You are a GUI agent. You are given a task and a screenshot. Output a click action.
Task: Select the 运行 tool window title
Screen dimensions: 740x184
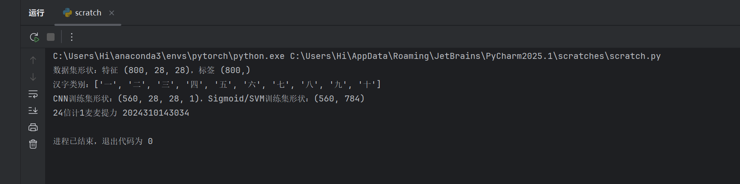[x=37, y=13]
